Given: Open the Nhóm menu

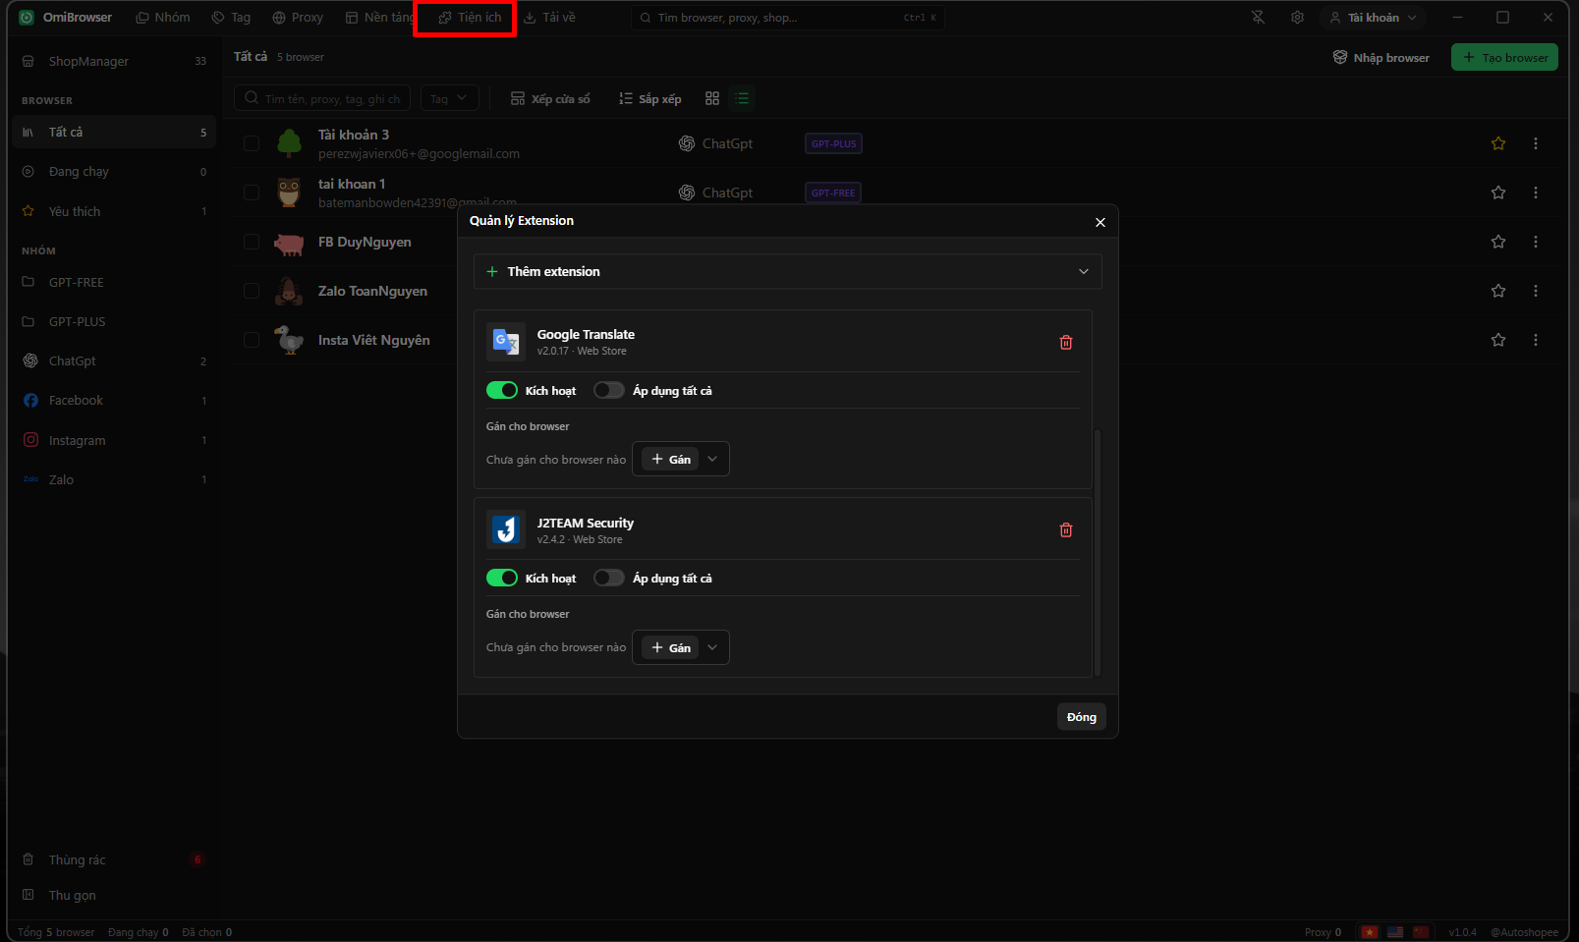Looking at the screenshot, I should (x=163, y=18).
